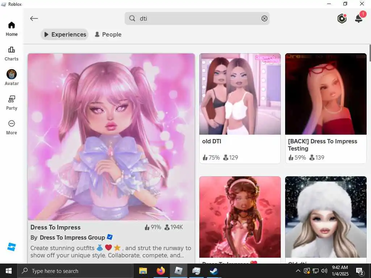Click the 91% rating on Dress To Impress

[153, 227]
